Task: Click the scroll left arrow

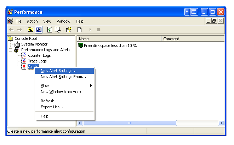Action: (x=80, y=123)
